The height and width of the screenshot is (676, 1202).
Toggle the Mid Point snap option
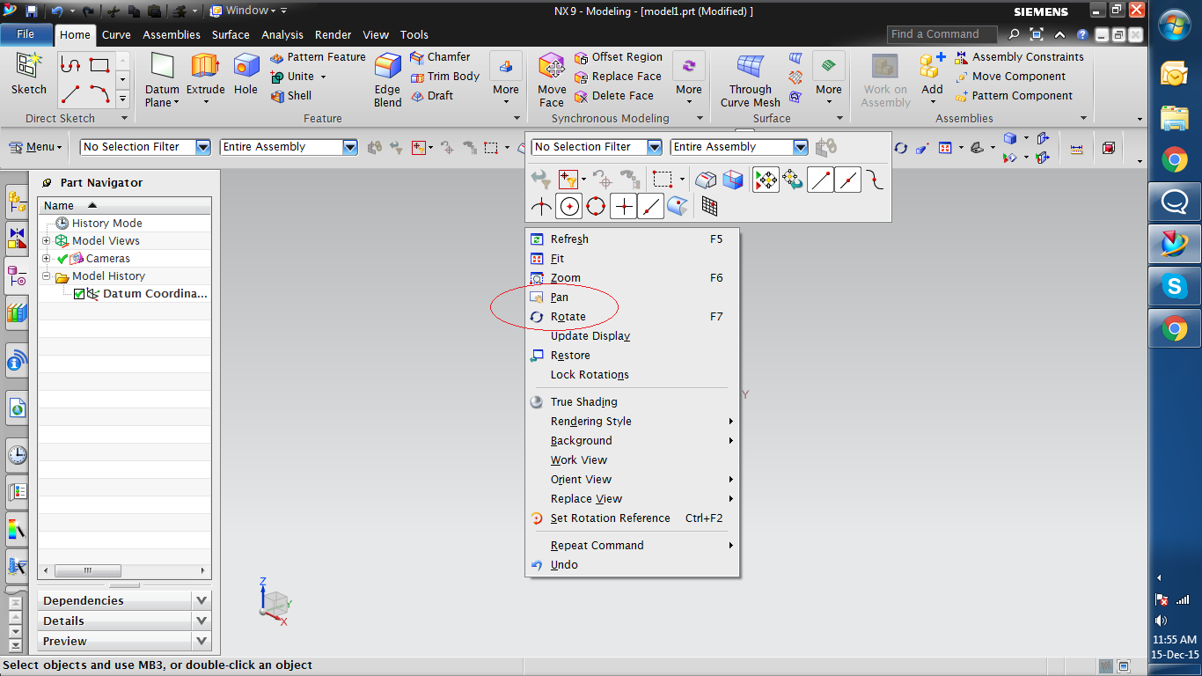[847, 180]
